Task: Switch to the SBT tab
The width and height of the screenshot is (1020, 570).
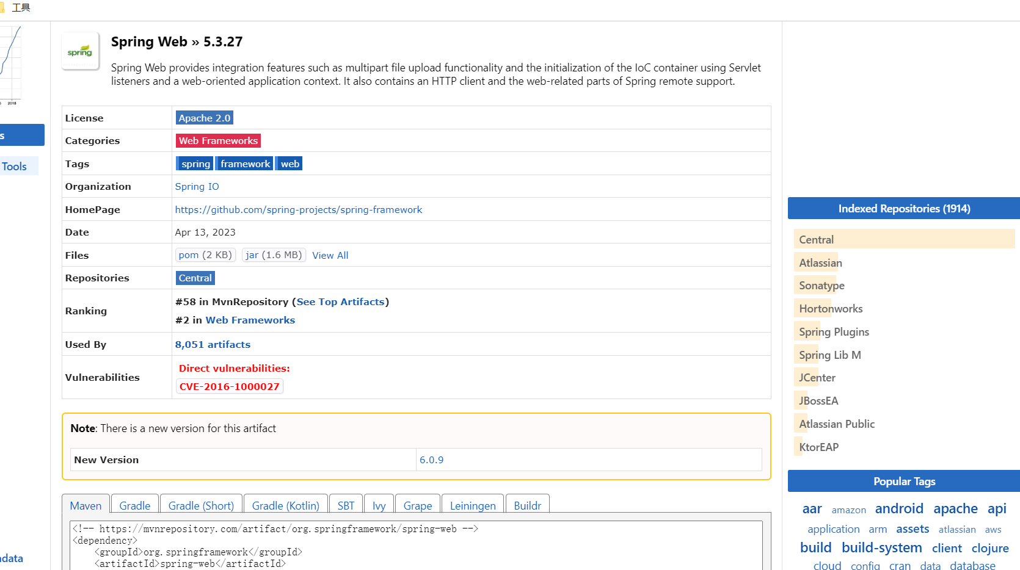Action: pos(346,505)
